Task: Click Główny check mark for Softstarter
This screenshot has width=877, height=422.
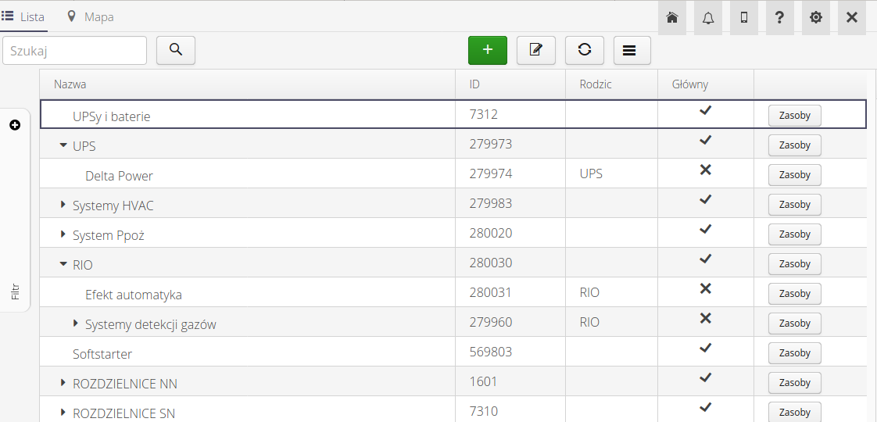Action: coord(705,348)
